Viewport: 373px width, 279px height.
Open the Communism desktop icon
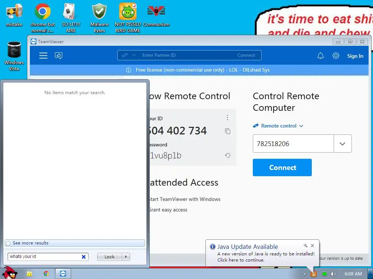[156, 15]
